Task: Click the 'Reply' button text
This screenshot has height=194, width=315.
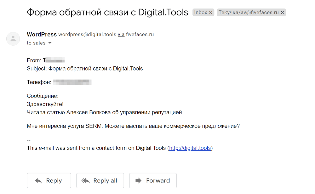Action: [54, 180]
